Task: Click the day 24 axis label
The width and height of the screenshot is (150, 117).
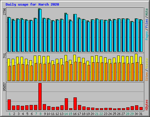Action: coord(110,114)
